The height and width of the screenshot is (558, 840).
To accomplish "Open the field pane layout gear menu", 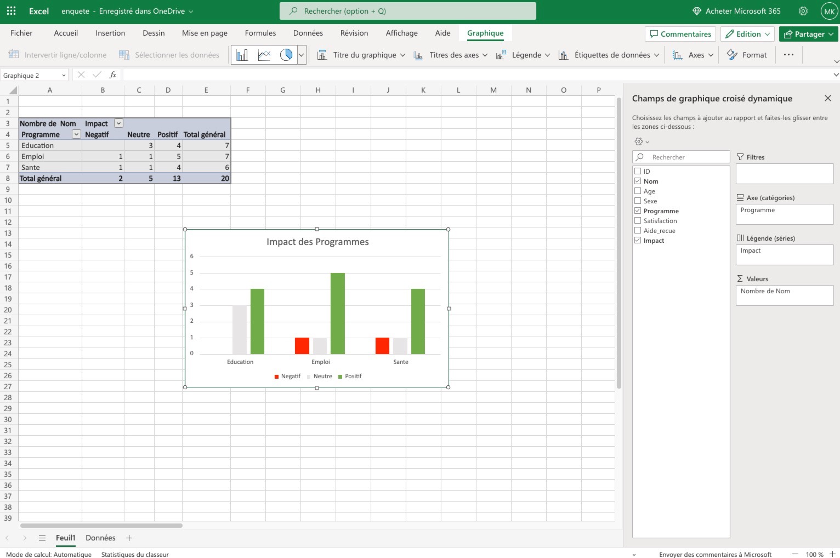I will (642, 141).
